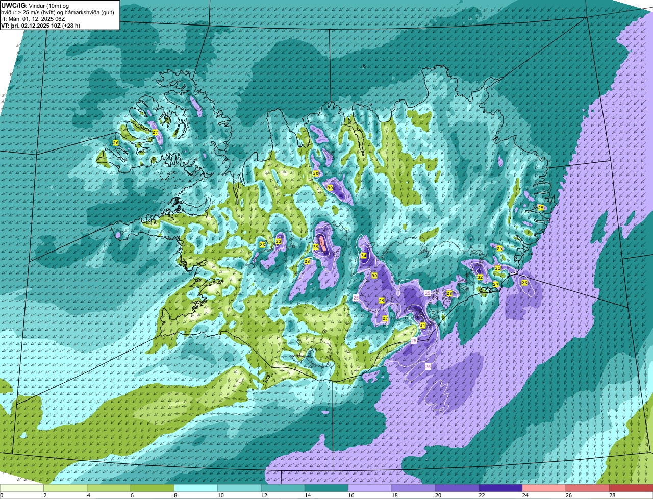Click the yellow max gust label 33
The width and height of the screenshot is (653, 499).
pyautogui.click(x=279, y=241)
